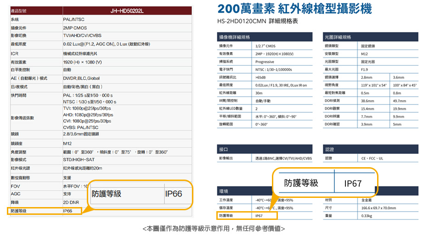Click the 最大光圈 F1.9 row
The image size is (429, 235).
click(x=371, y=69)
